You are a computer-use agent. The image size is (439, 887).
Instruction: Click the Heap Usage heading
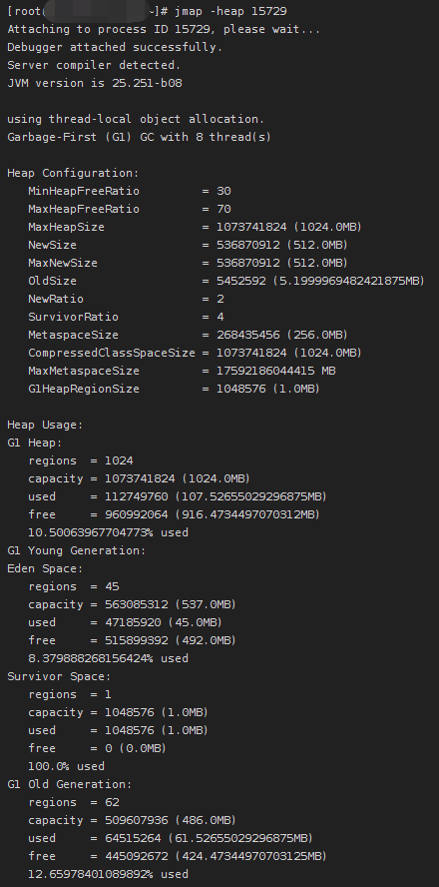[x=45, y=425]
